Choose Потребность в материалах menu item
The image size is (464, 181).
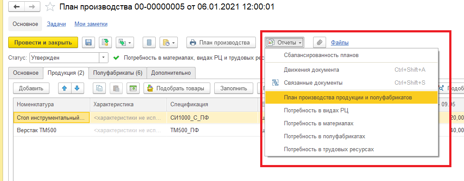tap(318, 123)
